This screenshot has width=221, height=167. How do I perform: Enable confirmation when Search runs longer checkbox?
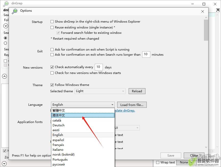point(52,55)
